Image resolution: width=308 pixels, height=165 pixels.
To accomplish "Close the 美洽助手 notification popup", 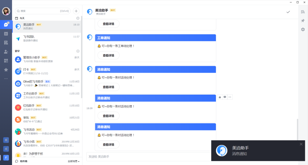I will [301, 144].
